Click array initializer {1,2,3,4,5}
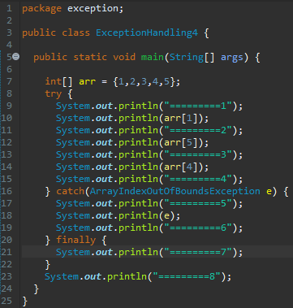This screenshot has width=293, height=308. coord(144,81)
